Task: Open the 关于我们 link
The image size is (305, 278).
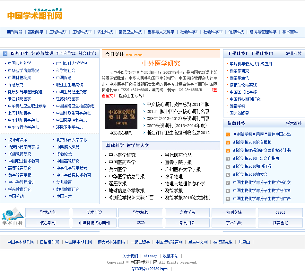Action: pos(130,256)
